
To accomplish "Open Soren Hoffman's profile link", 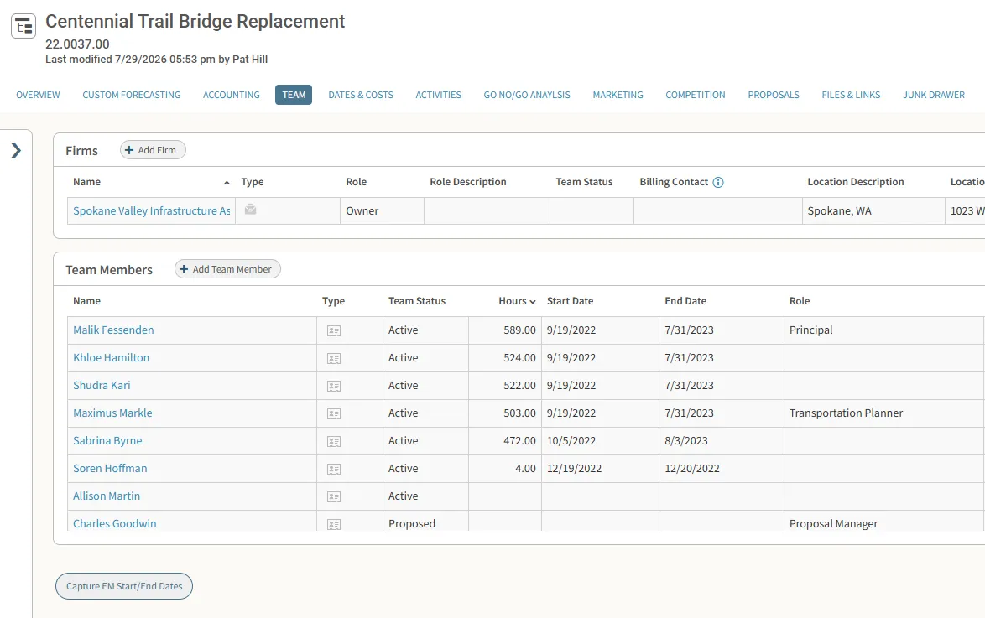I will pyautogui.click(x=110, y=468).
